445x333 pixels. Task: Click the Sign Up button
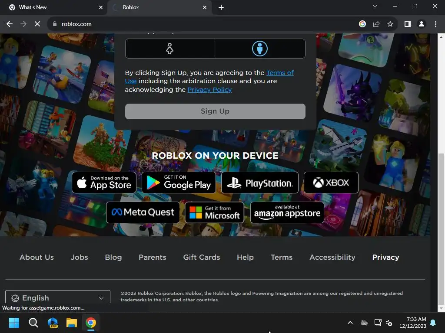click(215, 111)
